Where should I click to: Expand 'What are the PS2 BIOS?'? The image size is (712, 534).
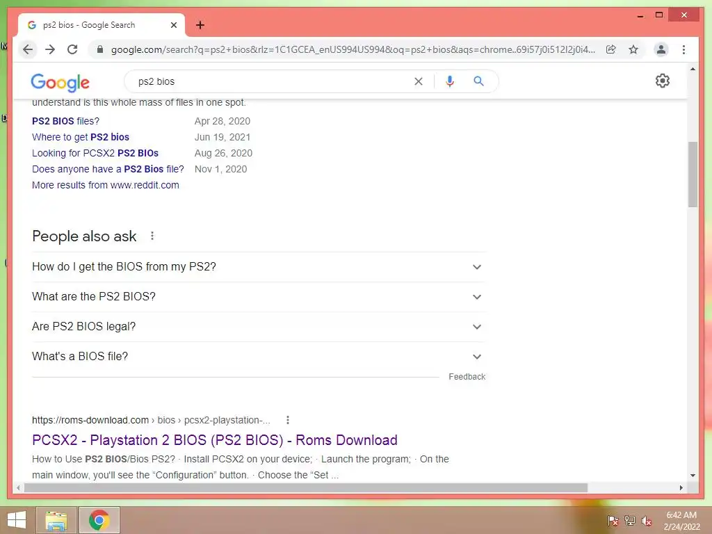258,297
